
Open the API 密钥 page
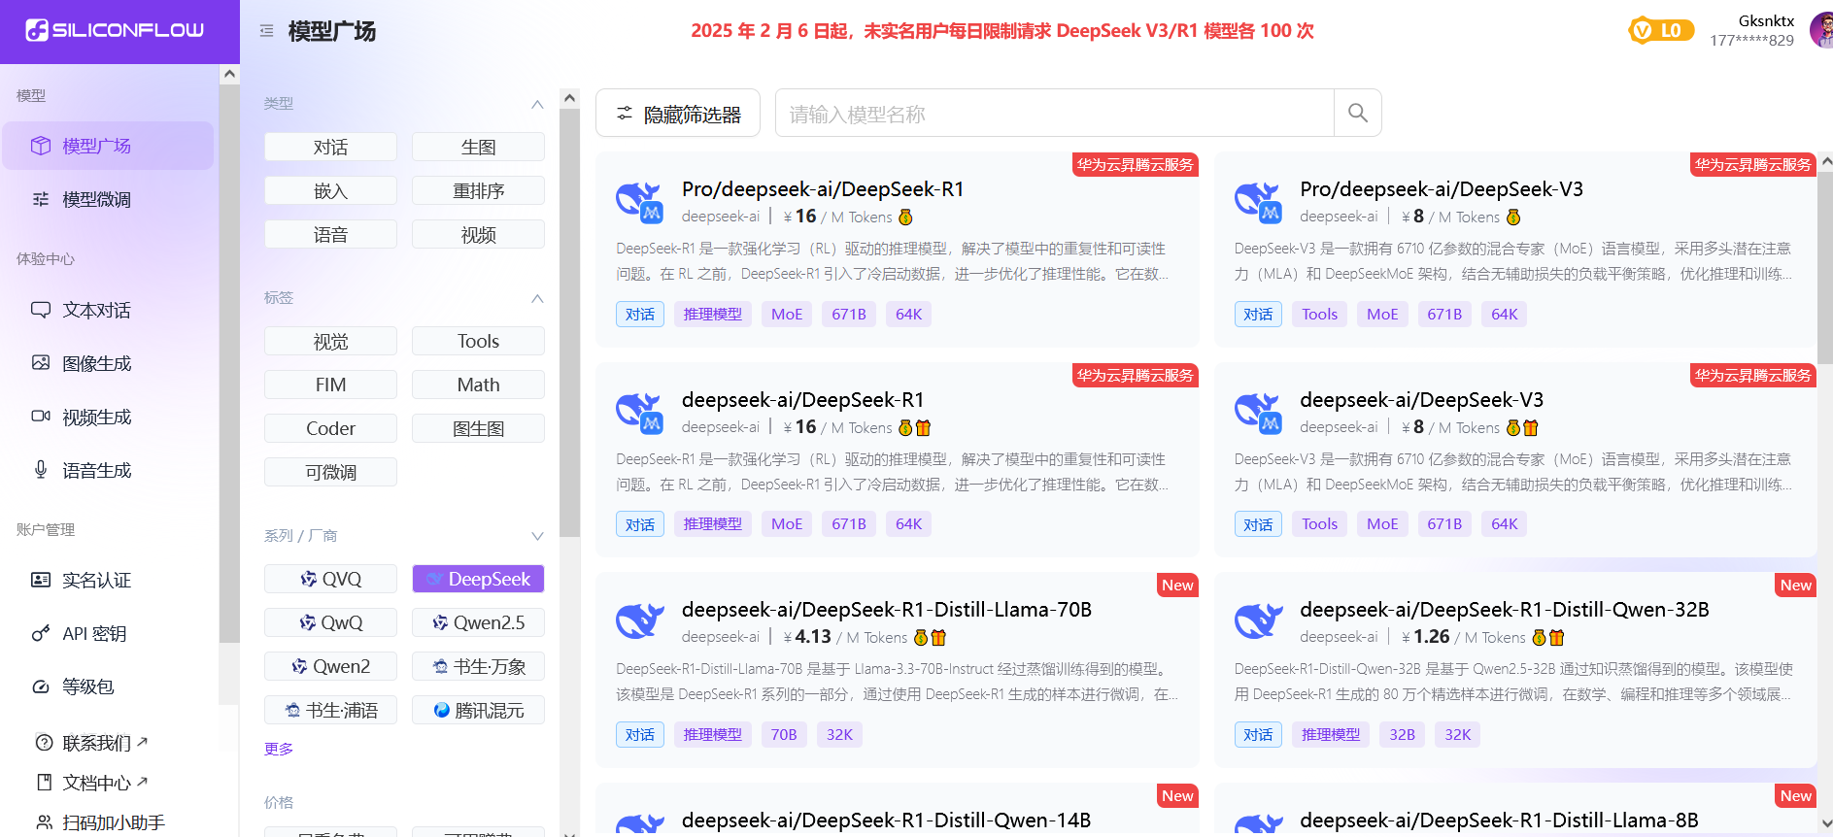point(108,633)
